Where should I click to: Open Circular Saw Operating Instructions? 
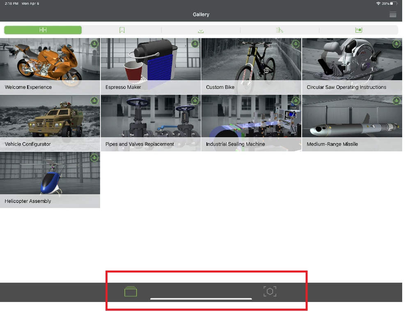coord(352,62)
